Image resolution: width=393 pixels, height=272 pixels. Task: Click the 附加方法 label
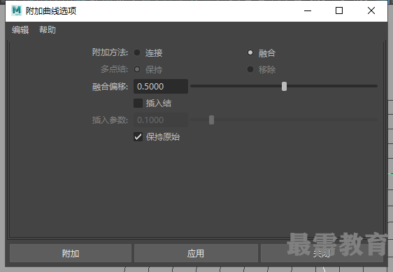pyautogui.click(x=110, y=52)
